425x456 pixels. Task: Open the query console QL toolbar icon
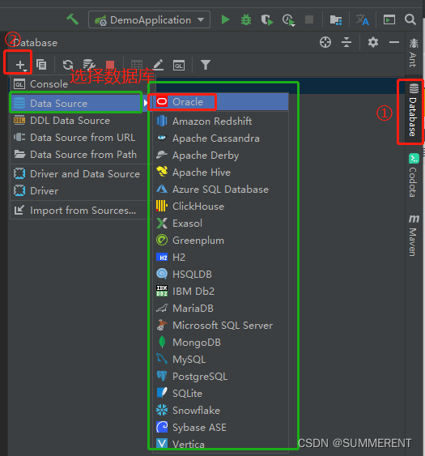178,65
